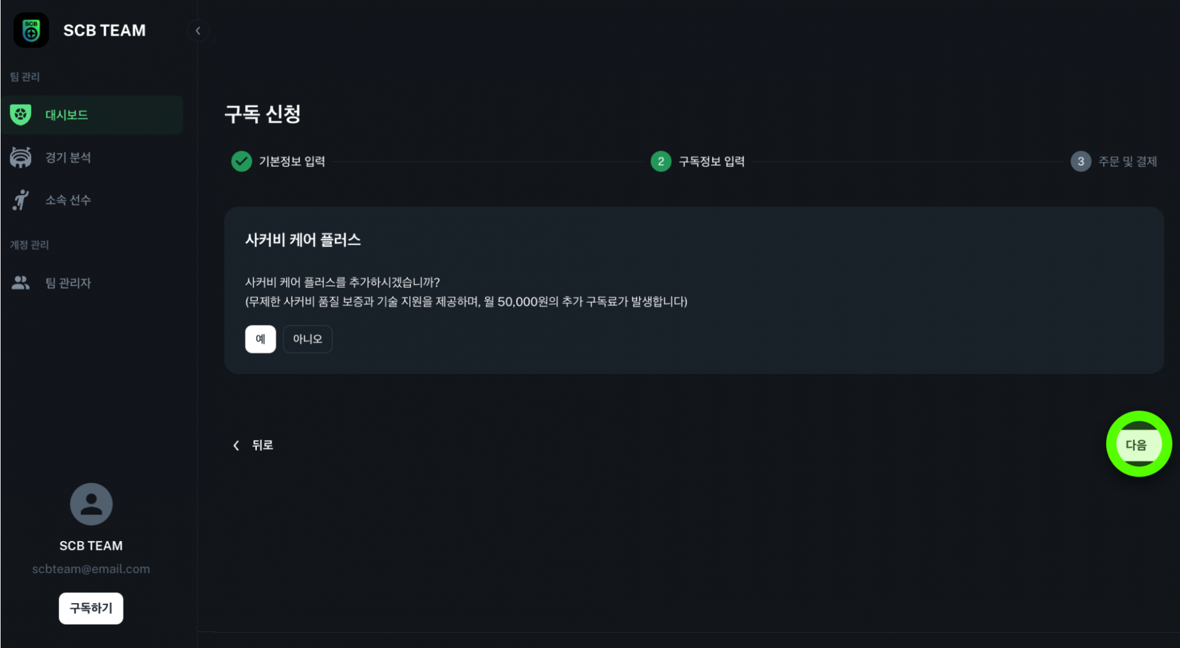1180x648 pixels.
Task: Select 예 for 사커비 케어 플러스
Action: pyautogui.click(x=261, y=339)
